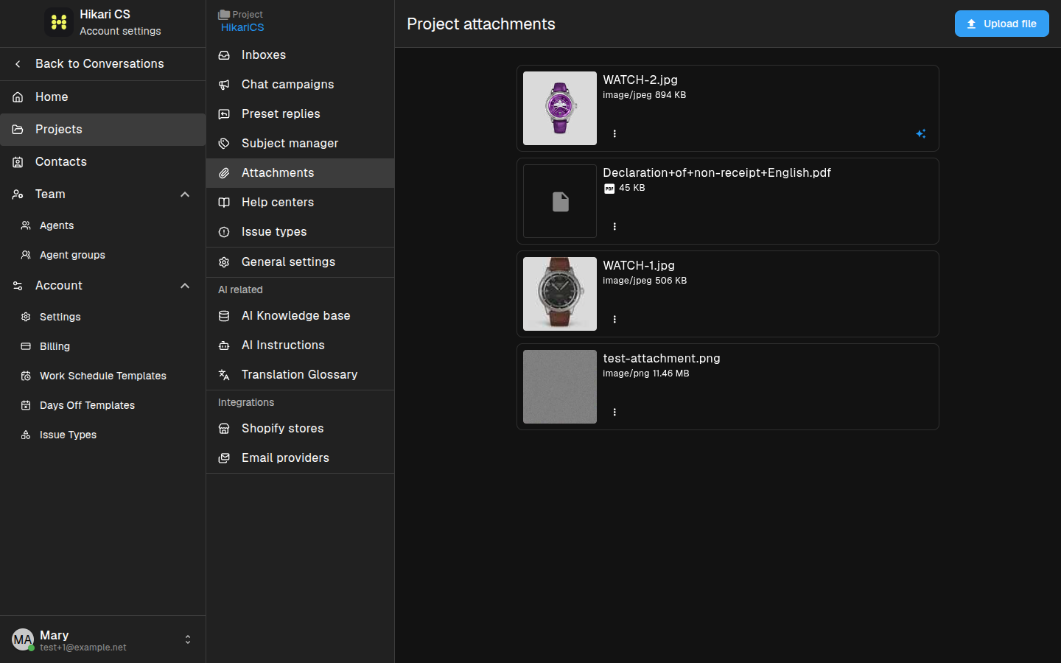
Task: Click the Email providers icon
Action: (x=224, y=458)
